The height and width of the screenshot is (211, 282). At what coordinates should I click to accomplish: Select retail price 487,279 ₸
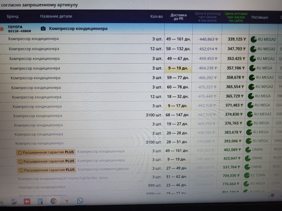207,115
